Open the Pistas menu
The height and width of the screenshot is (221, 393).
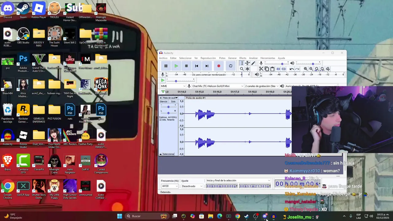[x=222, y=58]
